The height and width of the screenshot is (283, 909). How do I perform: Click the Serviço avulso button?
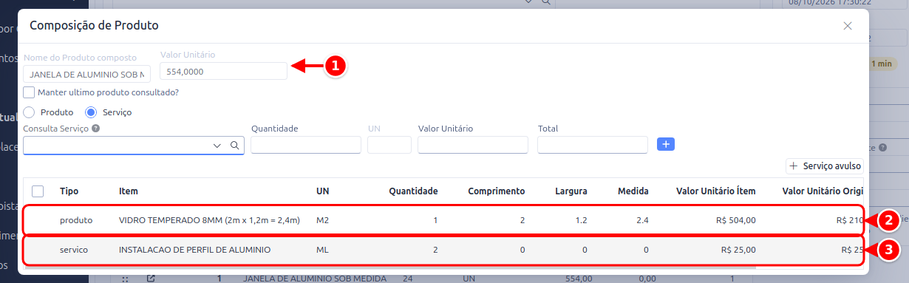(x=825, y=166)
